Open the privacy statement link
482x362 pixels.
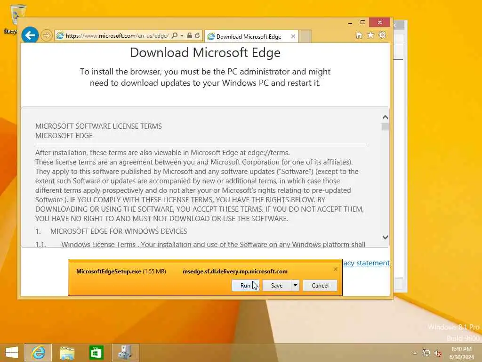(x=366, y=263)
